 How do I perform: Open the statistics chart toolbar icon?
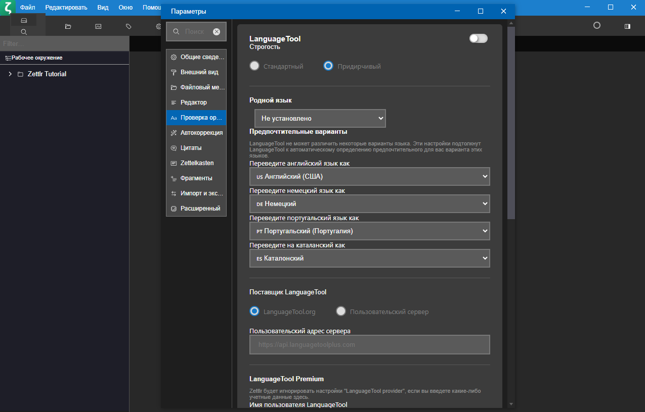pyautogui.click(x=98, y=26)
